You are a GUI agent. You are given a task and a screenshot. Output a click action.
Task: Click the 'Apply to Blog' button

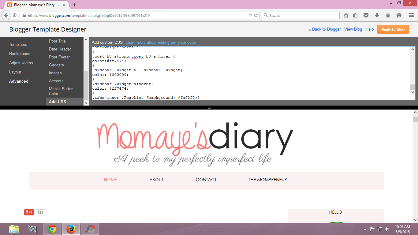(393, 29)
